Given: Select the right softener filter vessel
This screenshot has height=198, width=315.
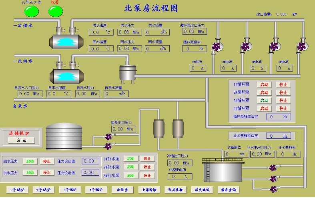Looking at the screenshot, I should 178,128.
